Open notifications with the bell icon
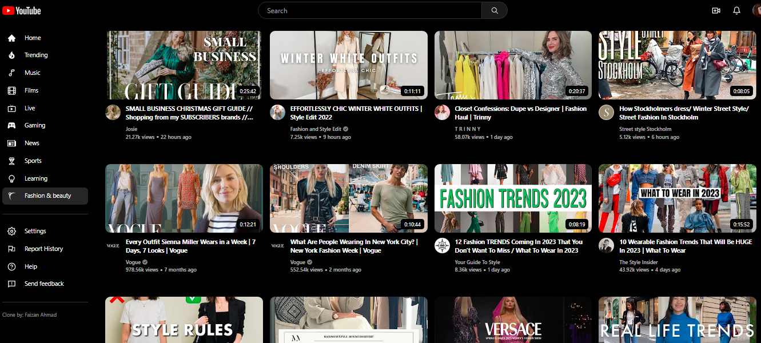This screenshot has height=343, width=761. [x=736, y=10]
